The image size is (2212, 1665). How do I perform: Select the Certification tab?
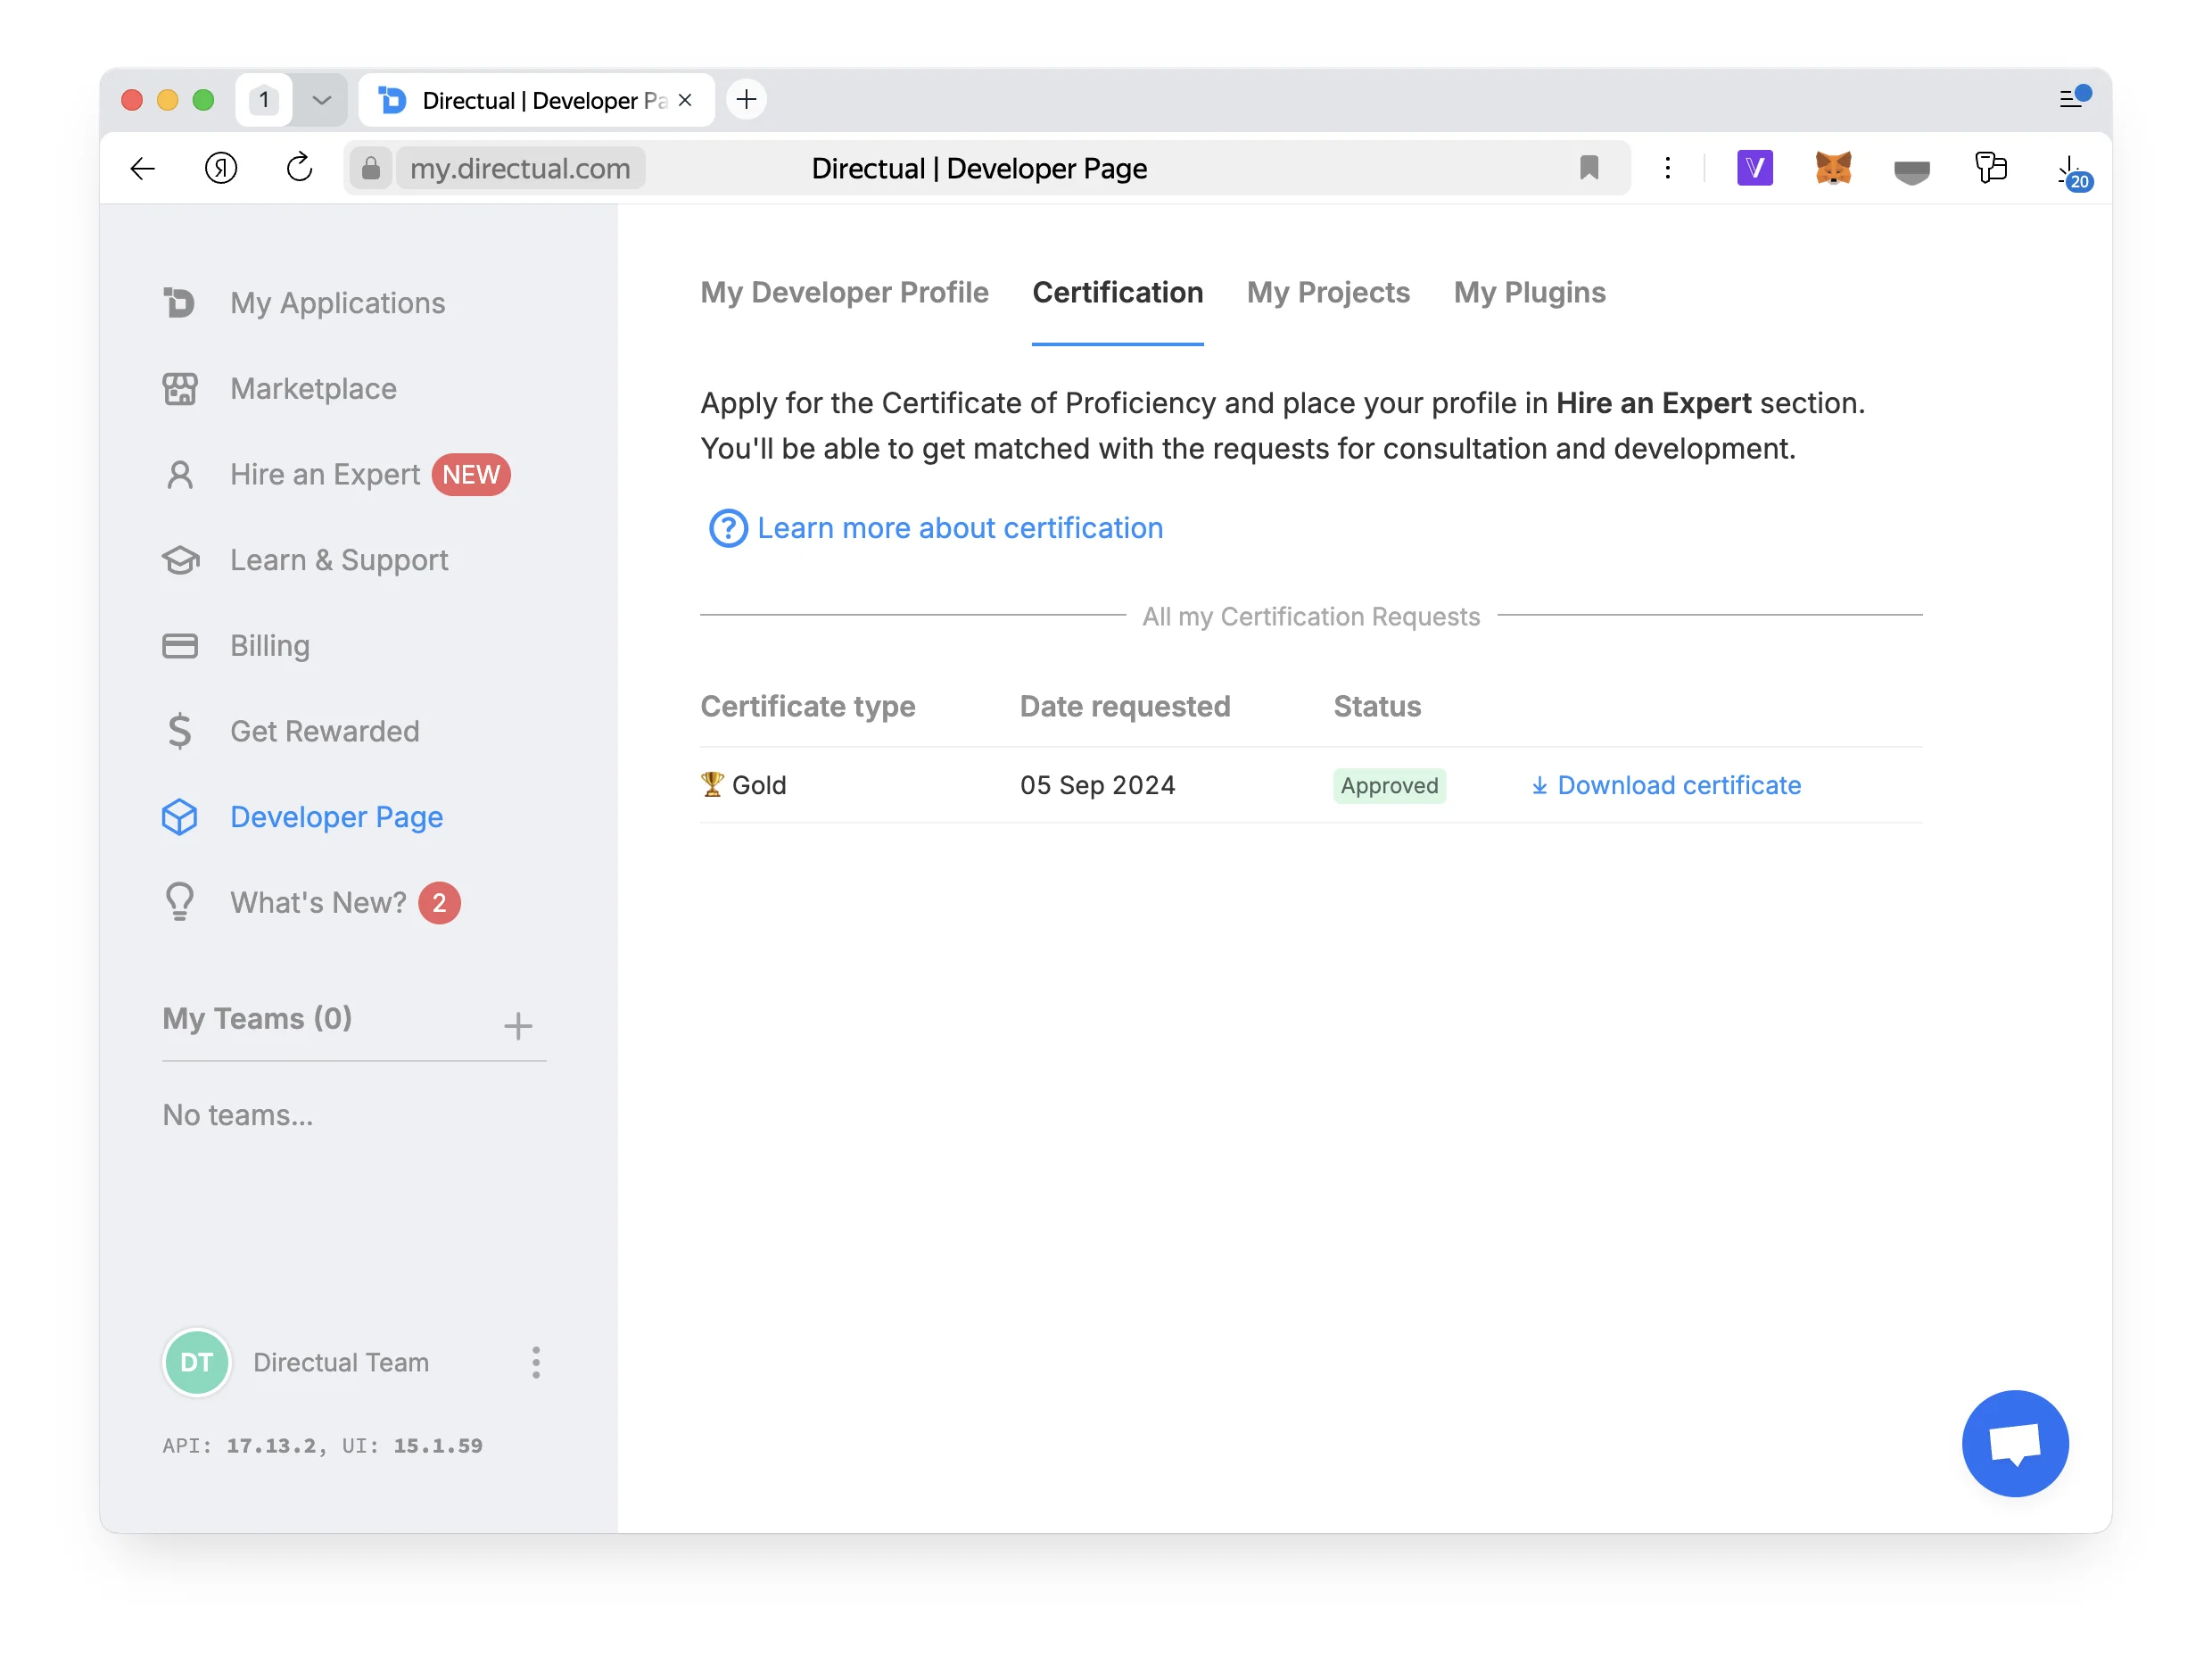tap(1117, 292)
